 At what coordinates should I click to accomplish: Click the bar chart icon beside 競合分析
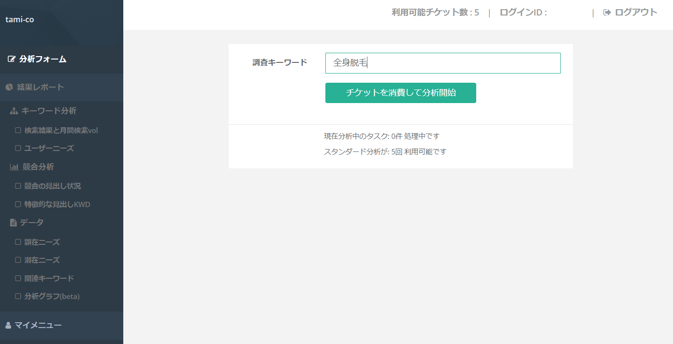click(14, 167)
